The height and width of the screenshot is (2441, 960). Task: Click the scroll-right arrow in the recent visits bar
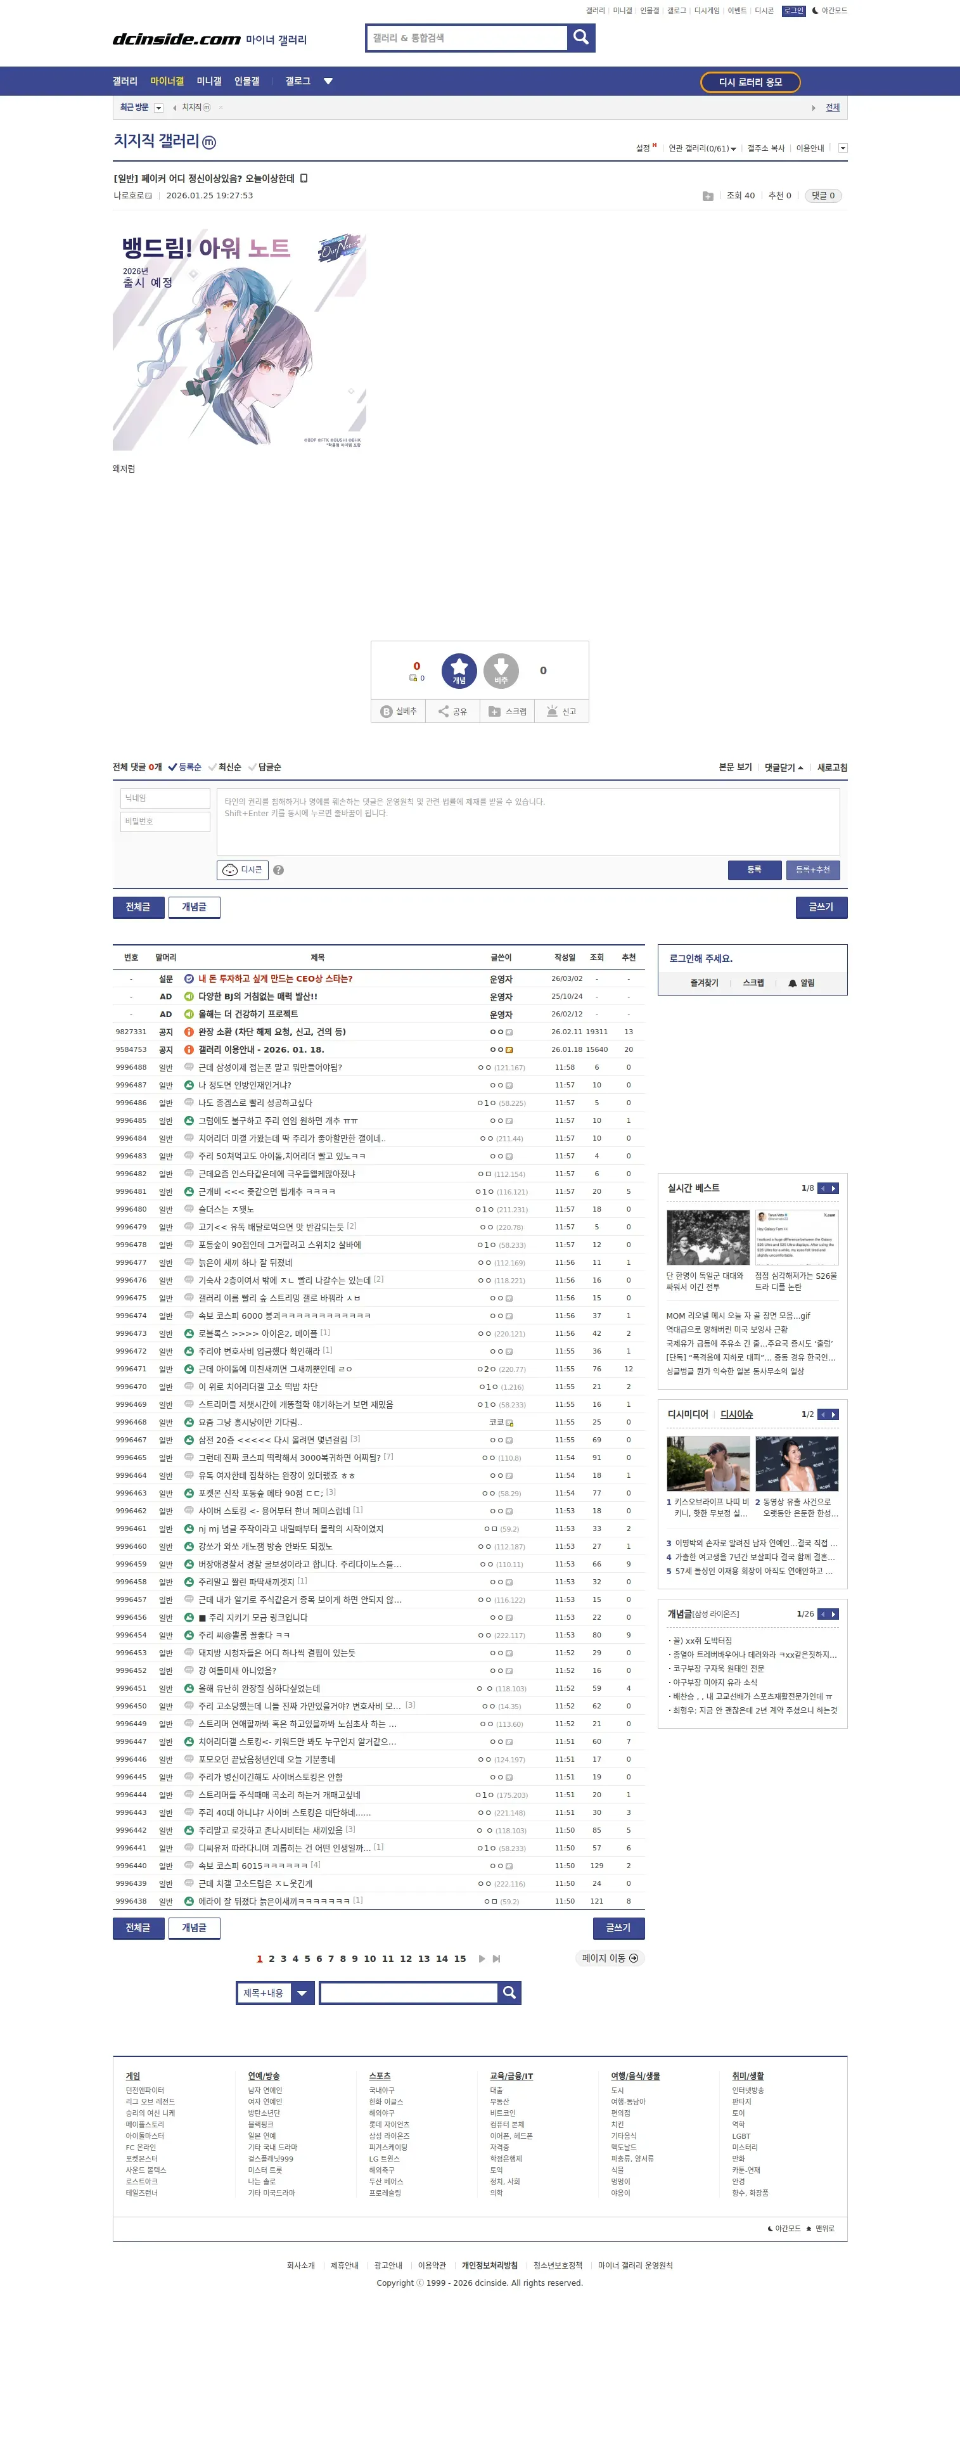pyautogui.click(x=813, y=108)
